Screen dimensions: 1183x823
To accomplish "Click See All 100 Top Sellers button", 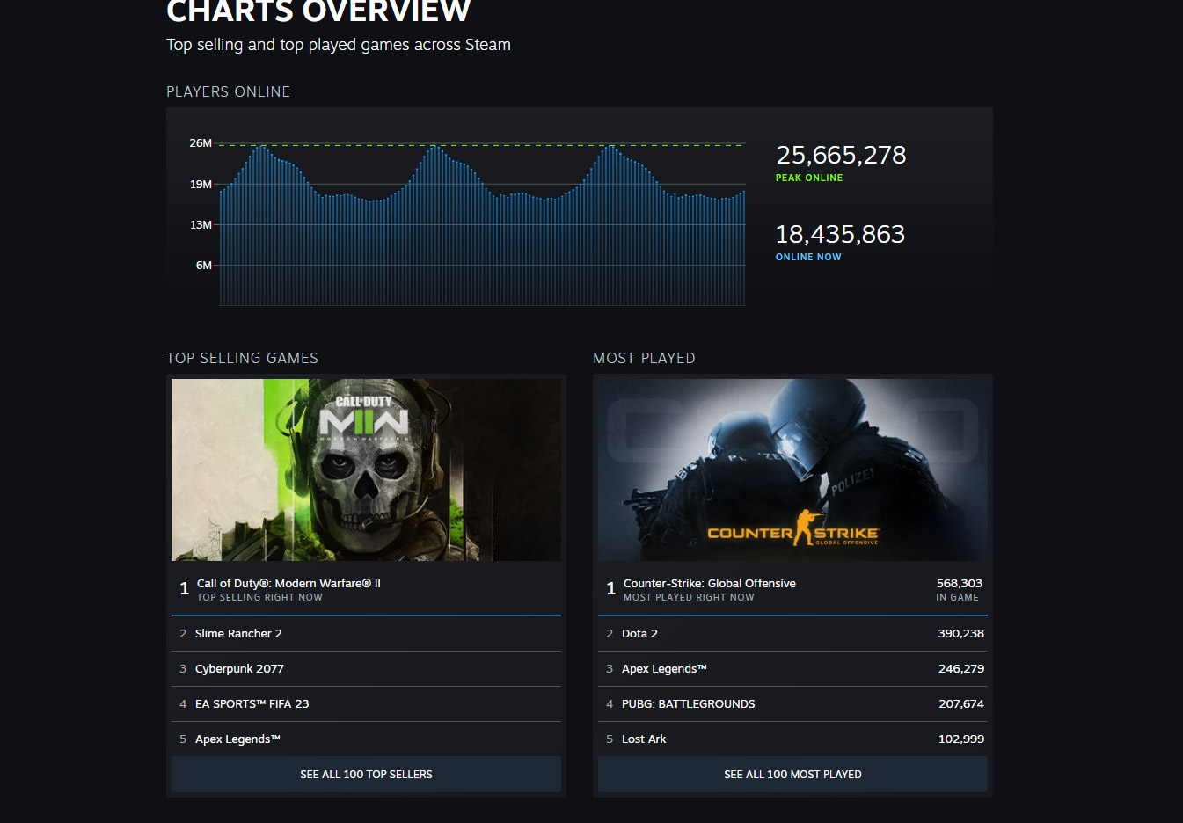I will (x=366, y=775).
